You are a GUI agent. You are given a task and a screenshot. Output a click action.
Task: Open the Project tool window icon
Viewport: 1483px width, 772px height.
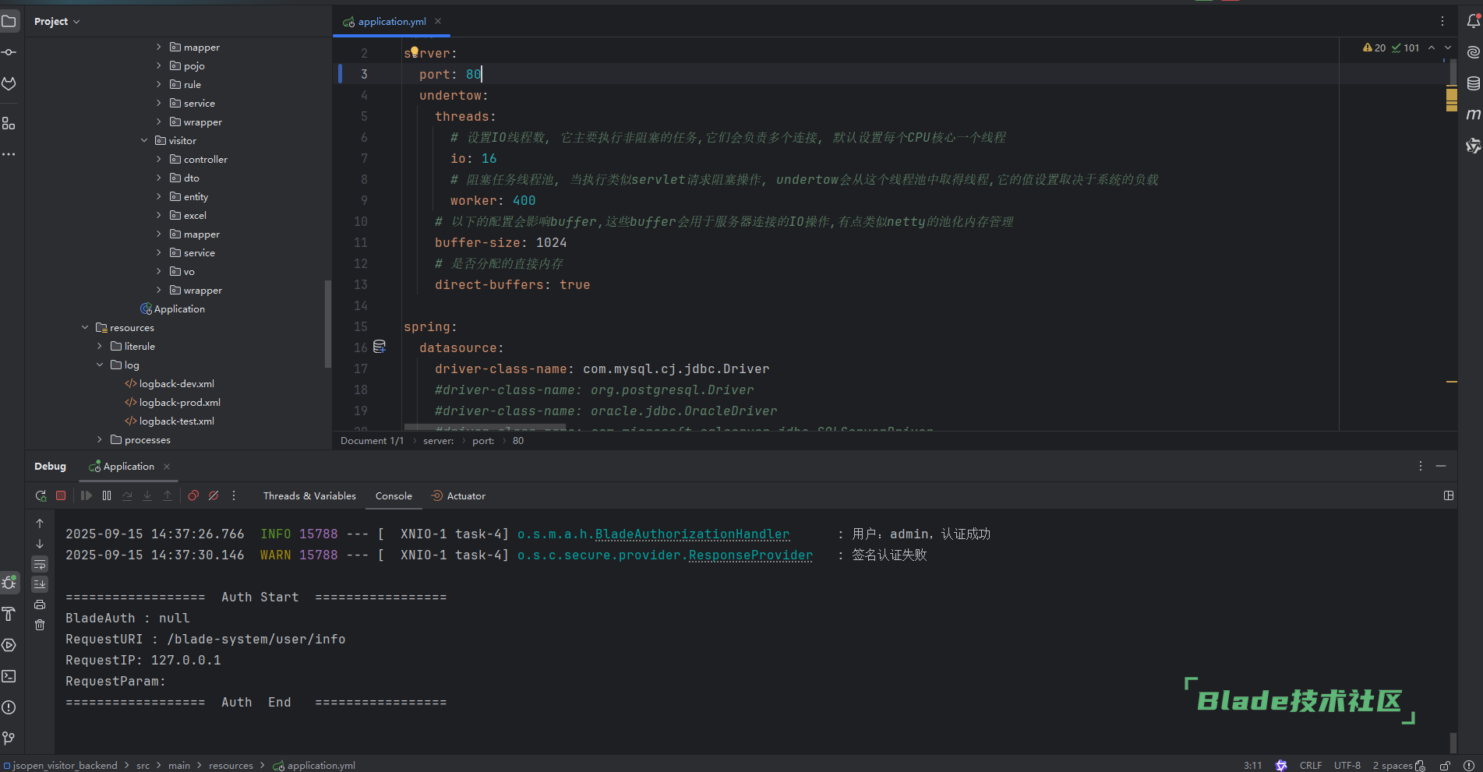pyautogui.click(x=9, y=21)
